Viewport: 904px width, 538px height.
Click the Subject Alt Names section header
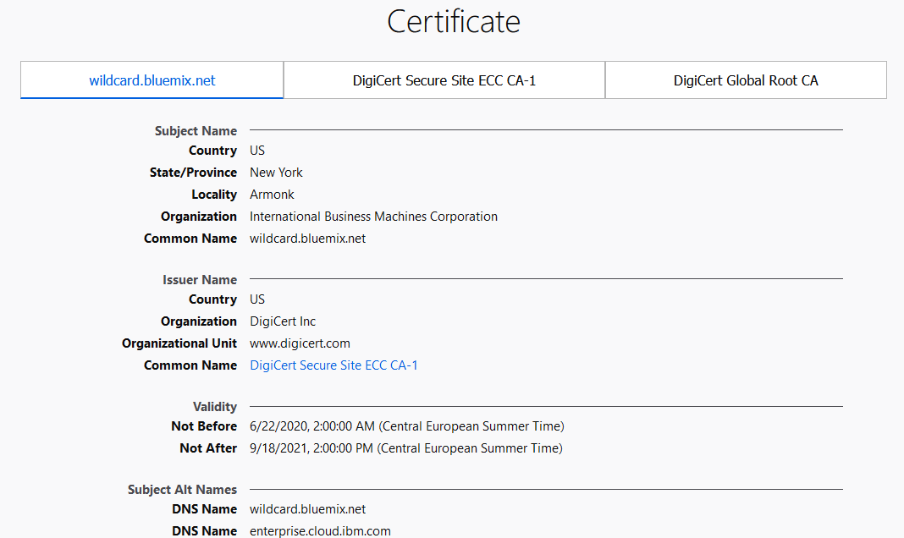(182, 490)
